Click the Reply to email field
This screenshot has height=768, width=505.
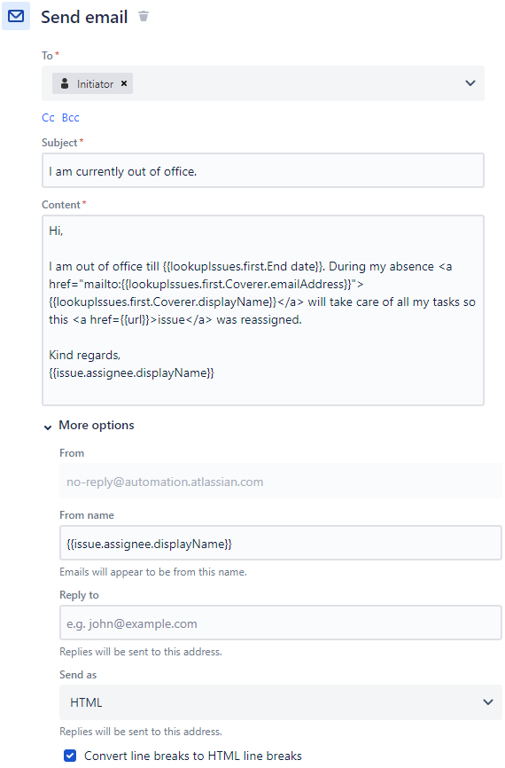(281, 623)
